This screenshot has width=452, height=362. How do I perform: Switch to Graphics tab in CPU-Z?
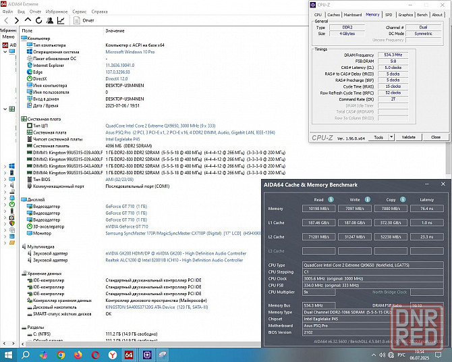pyautogui.click(x=405, y=15)
